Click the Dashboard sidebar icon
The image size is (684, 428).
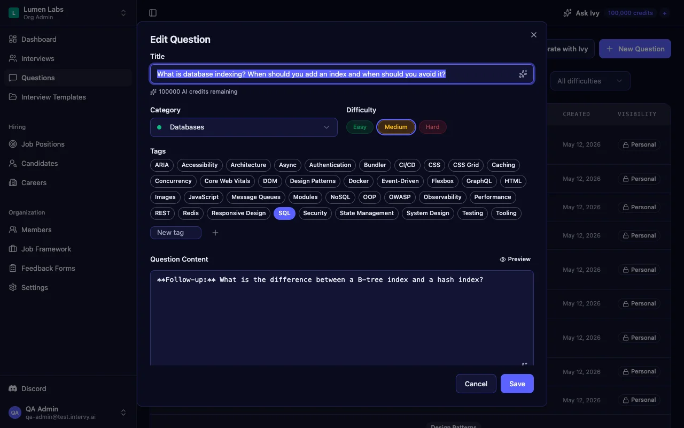tap(13, 39)
